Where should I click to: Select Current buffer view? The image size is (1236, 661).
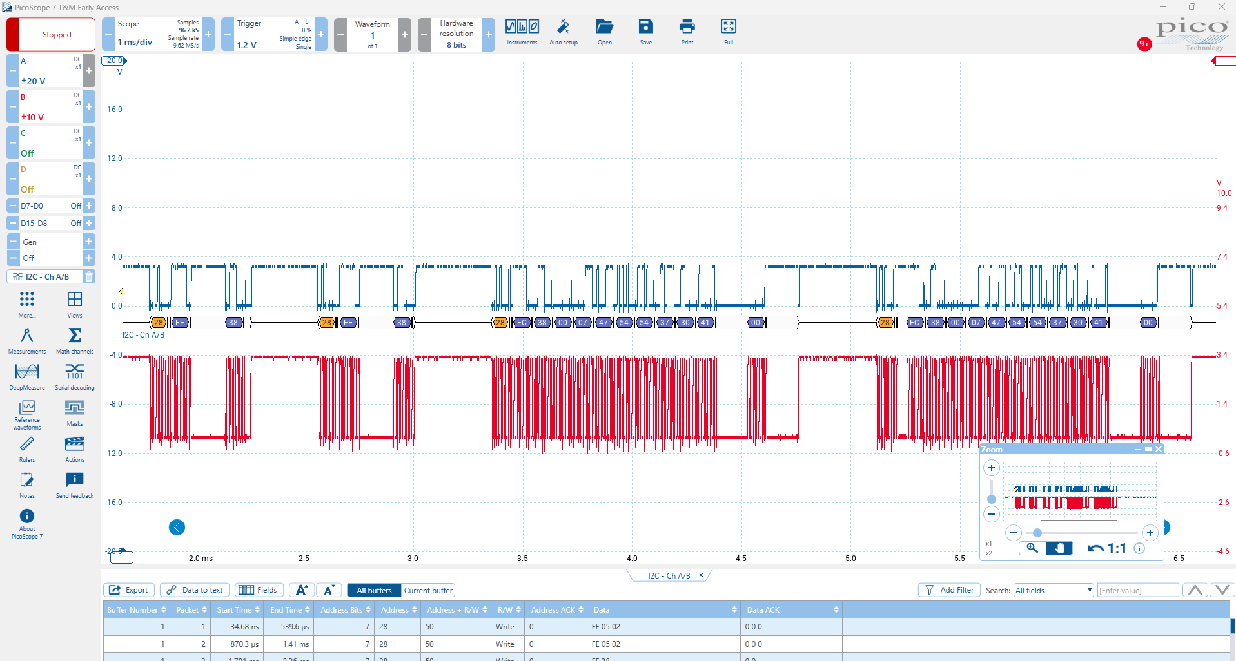[x=428, y=590]
